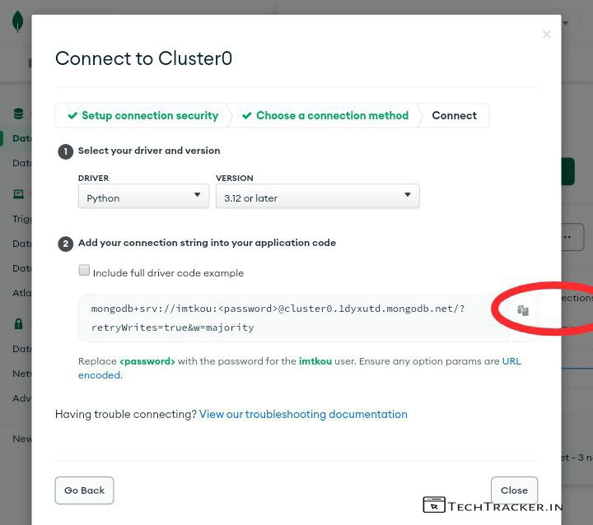Close the dialog with the X icon
This screenshot has width=593, height=525.
click(546, 35)
